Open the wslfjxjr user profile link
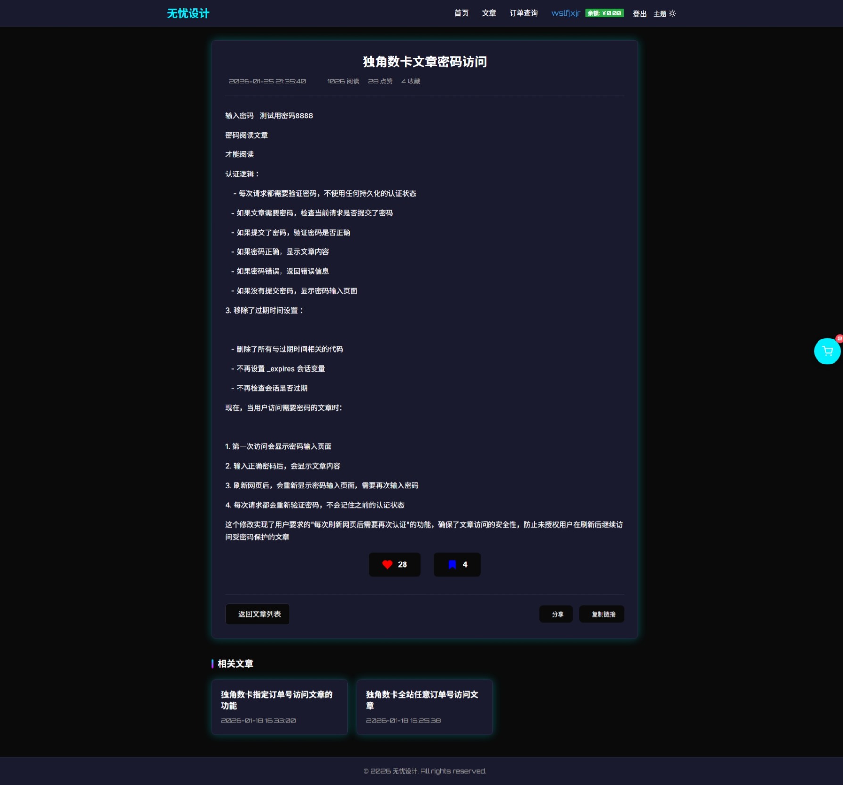843x785 pixels. [565, 13]
